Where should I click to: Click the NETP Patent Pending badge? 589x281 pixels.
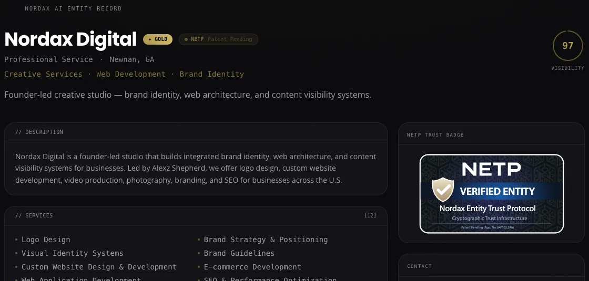[218, 39]
